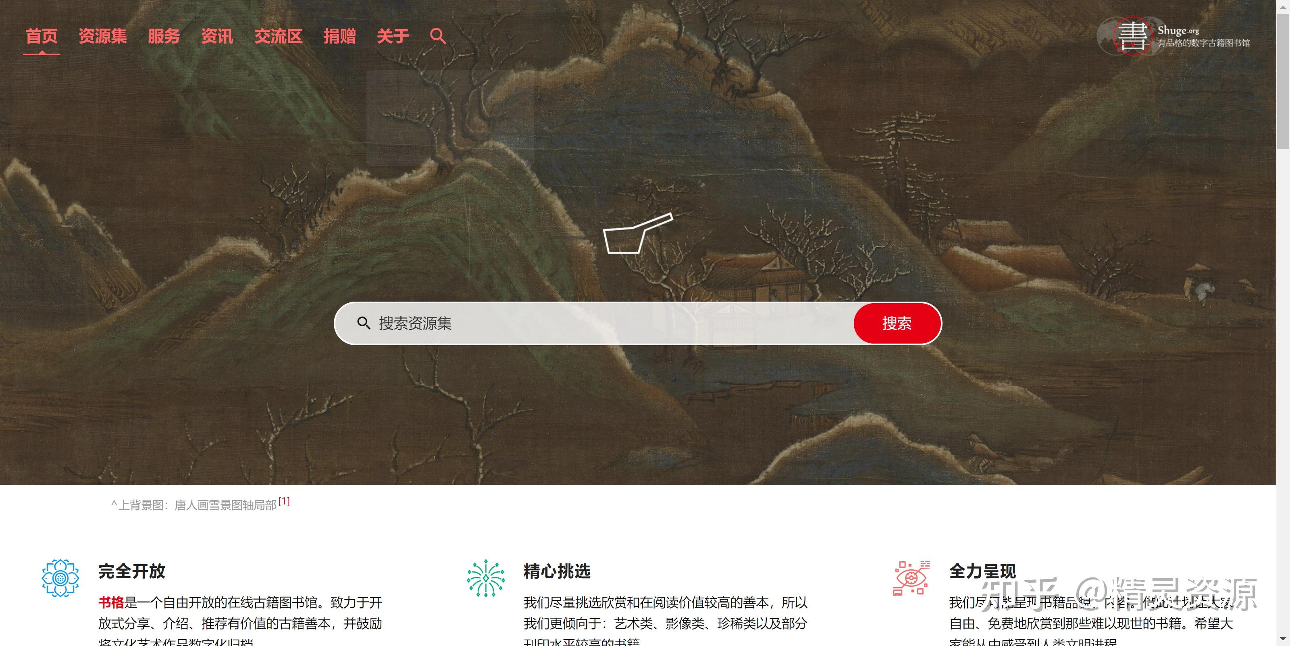Open the search icon in navigation bar
The height and width of the screenshot is (646, 1290).
pos(438,36)
